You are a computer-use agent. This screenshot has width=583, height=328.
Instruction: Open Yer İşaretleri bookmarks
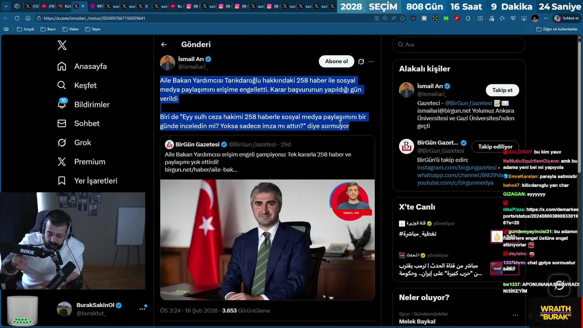click(x=87, y=181)
